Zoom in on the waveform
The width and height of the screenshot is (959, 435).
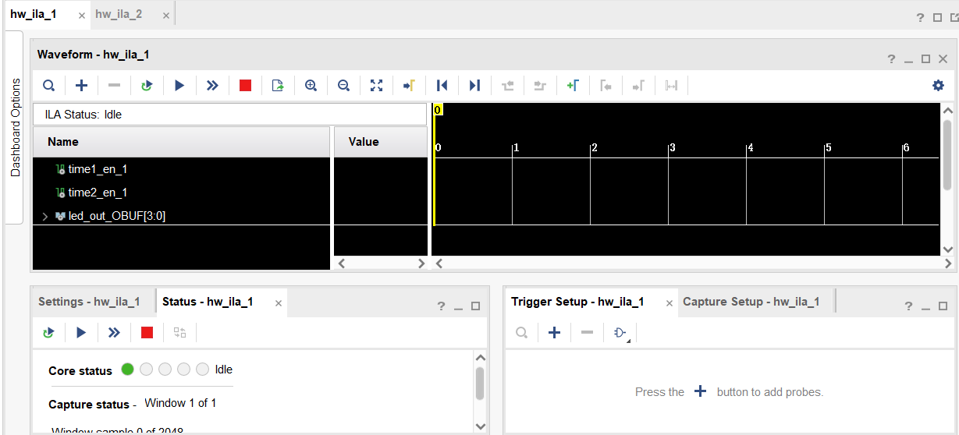coord(311,86)
